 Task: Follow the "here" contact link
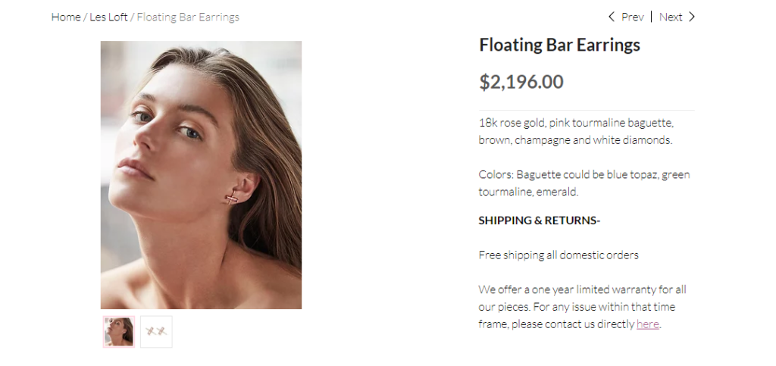647,324
